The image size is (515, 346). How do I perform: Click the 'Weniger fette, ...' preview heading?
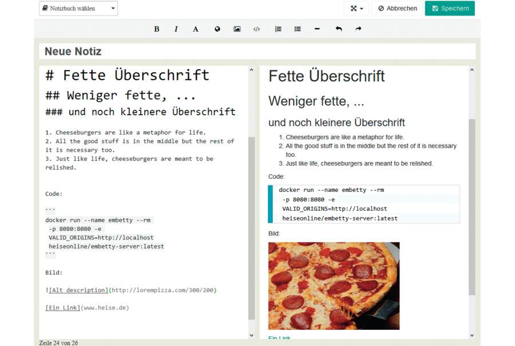(316, 101)
